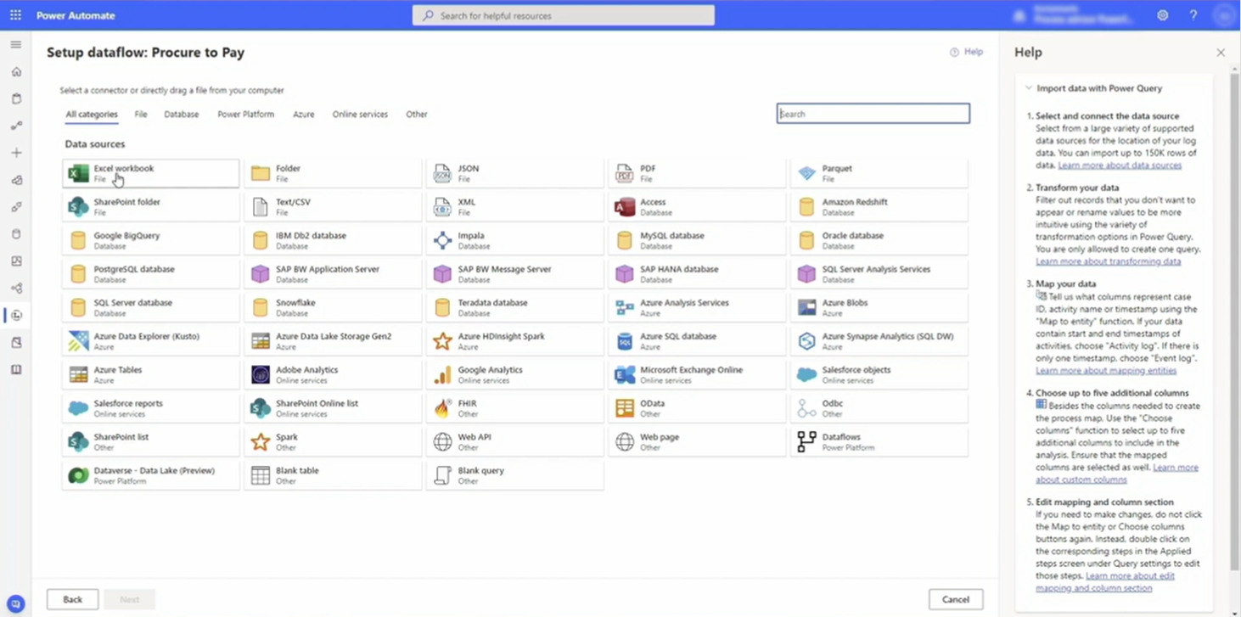Image resolution: width=1241 pixels, height=617 pixels.
Task: Select the Create plus icon in sidebar
Action: (15, 153)
